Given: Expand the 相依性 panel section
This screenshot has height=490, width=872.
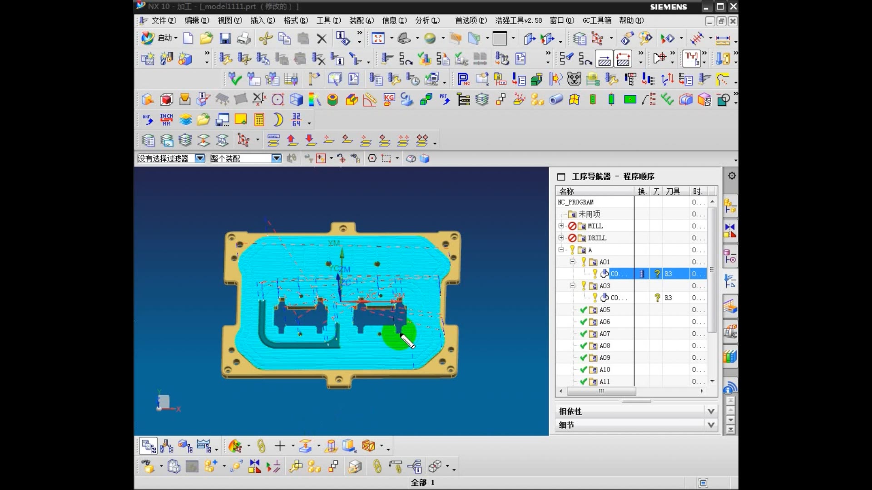Looking at the screenshot, I should 711,411.
